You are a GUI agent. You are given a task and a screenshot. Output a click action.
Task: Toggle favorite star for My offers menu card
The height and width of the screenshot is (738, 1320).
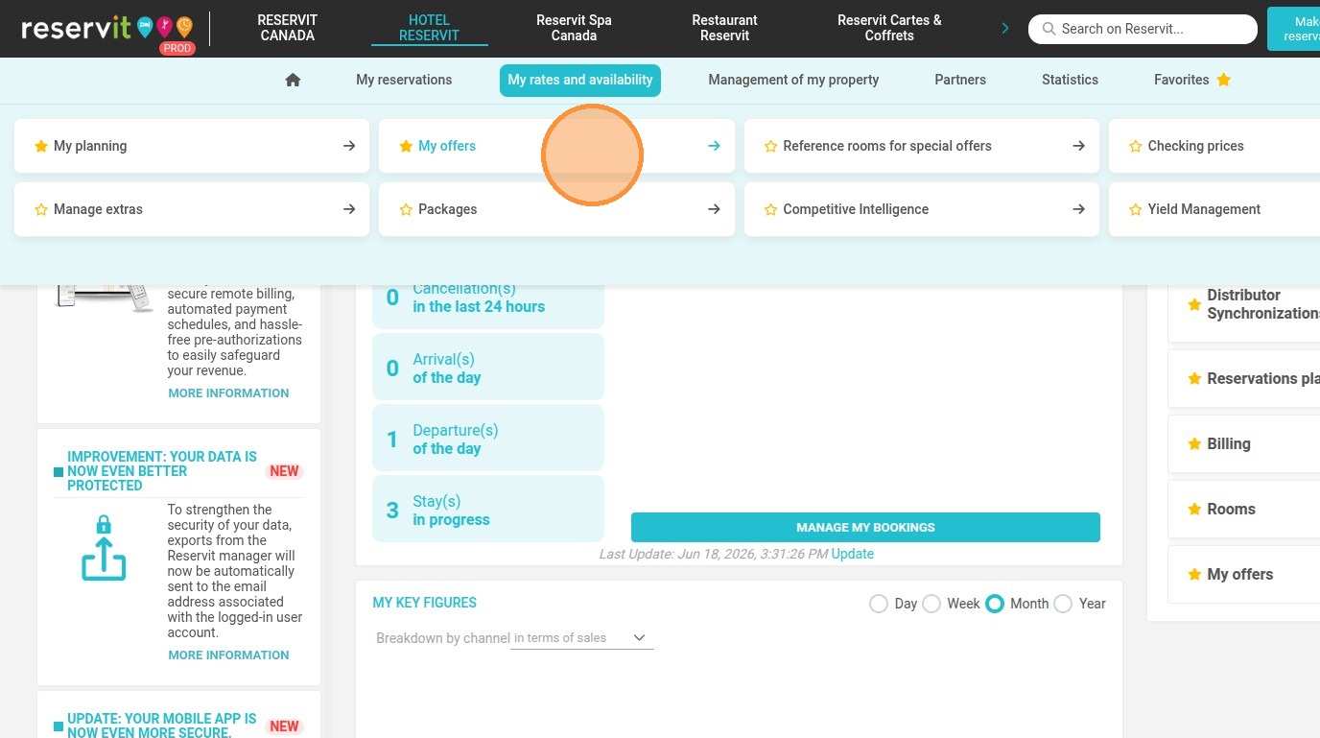(x=406, y=146)
